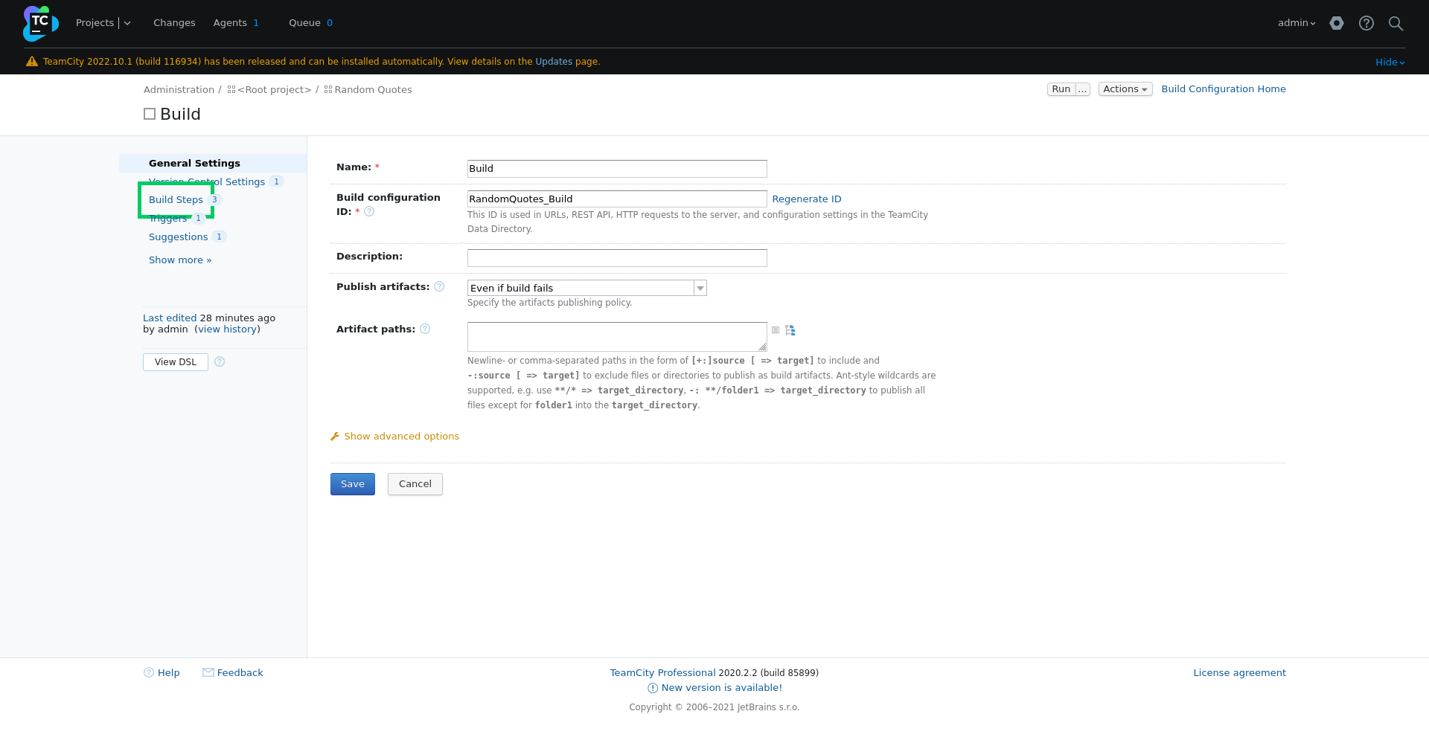Open Build Steps in sidebar
Viewport: 1429px width, 740px height.
tap(176, 200)
